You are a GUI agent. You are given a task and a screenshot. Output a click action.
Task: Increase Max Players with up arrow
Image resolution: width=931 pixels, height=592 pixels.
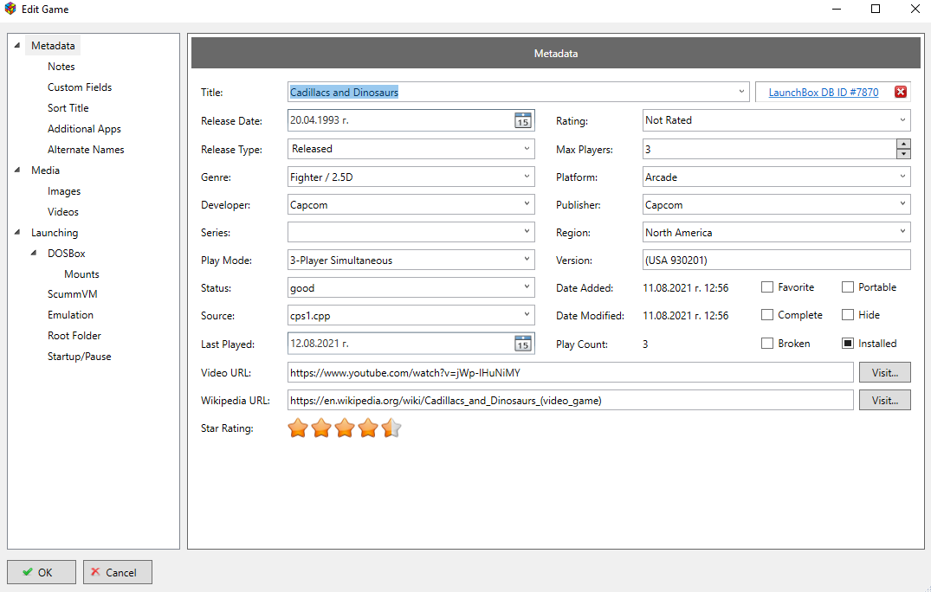click(x=903, y=145)
